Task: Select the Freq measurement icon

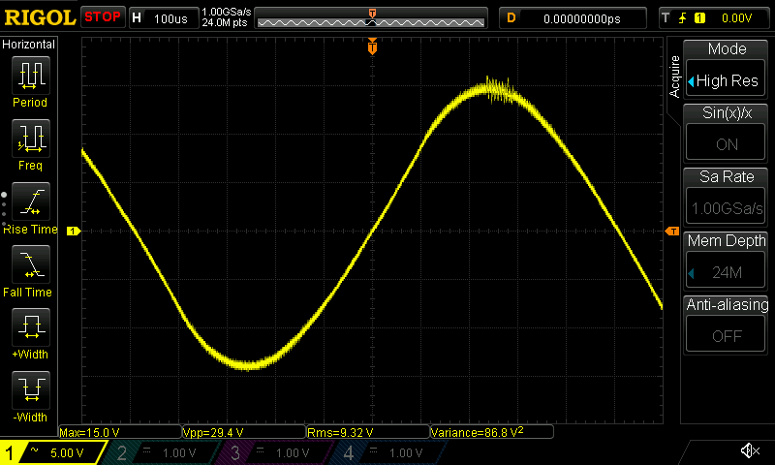Action: [30, 139]
